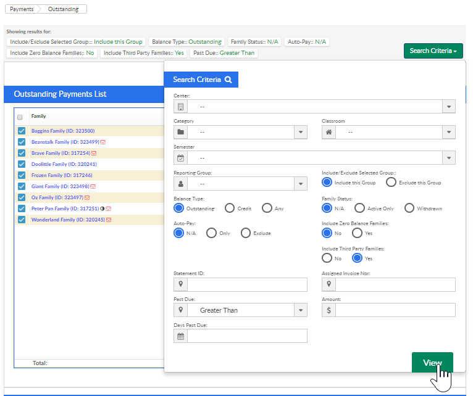This screenshot has height=396, width=473.
Task: Click into the Days Past Due field
Action: tap(247, 336)
